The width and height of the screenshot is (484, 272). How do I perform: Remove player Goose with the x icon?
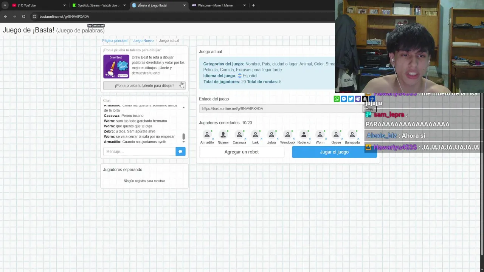pos(342,139)
